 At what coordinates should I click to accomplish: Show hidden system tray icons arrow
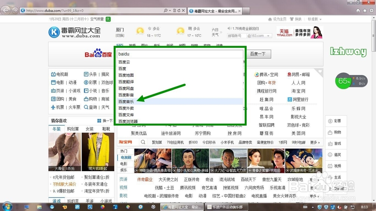point(313,207)
